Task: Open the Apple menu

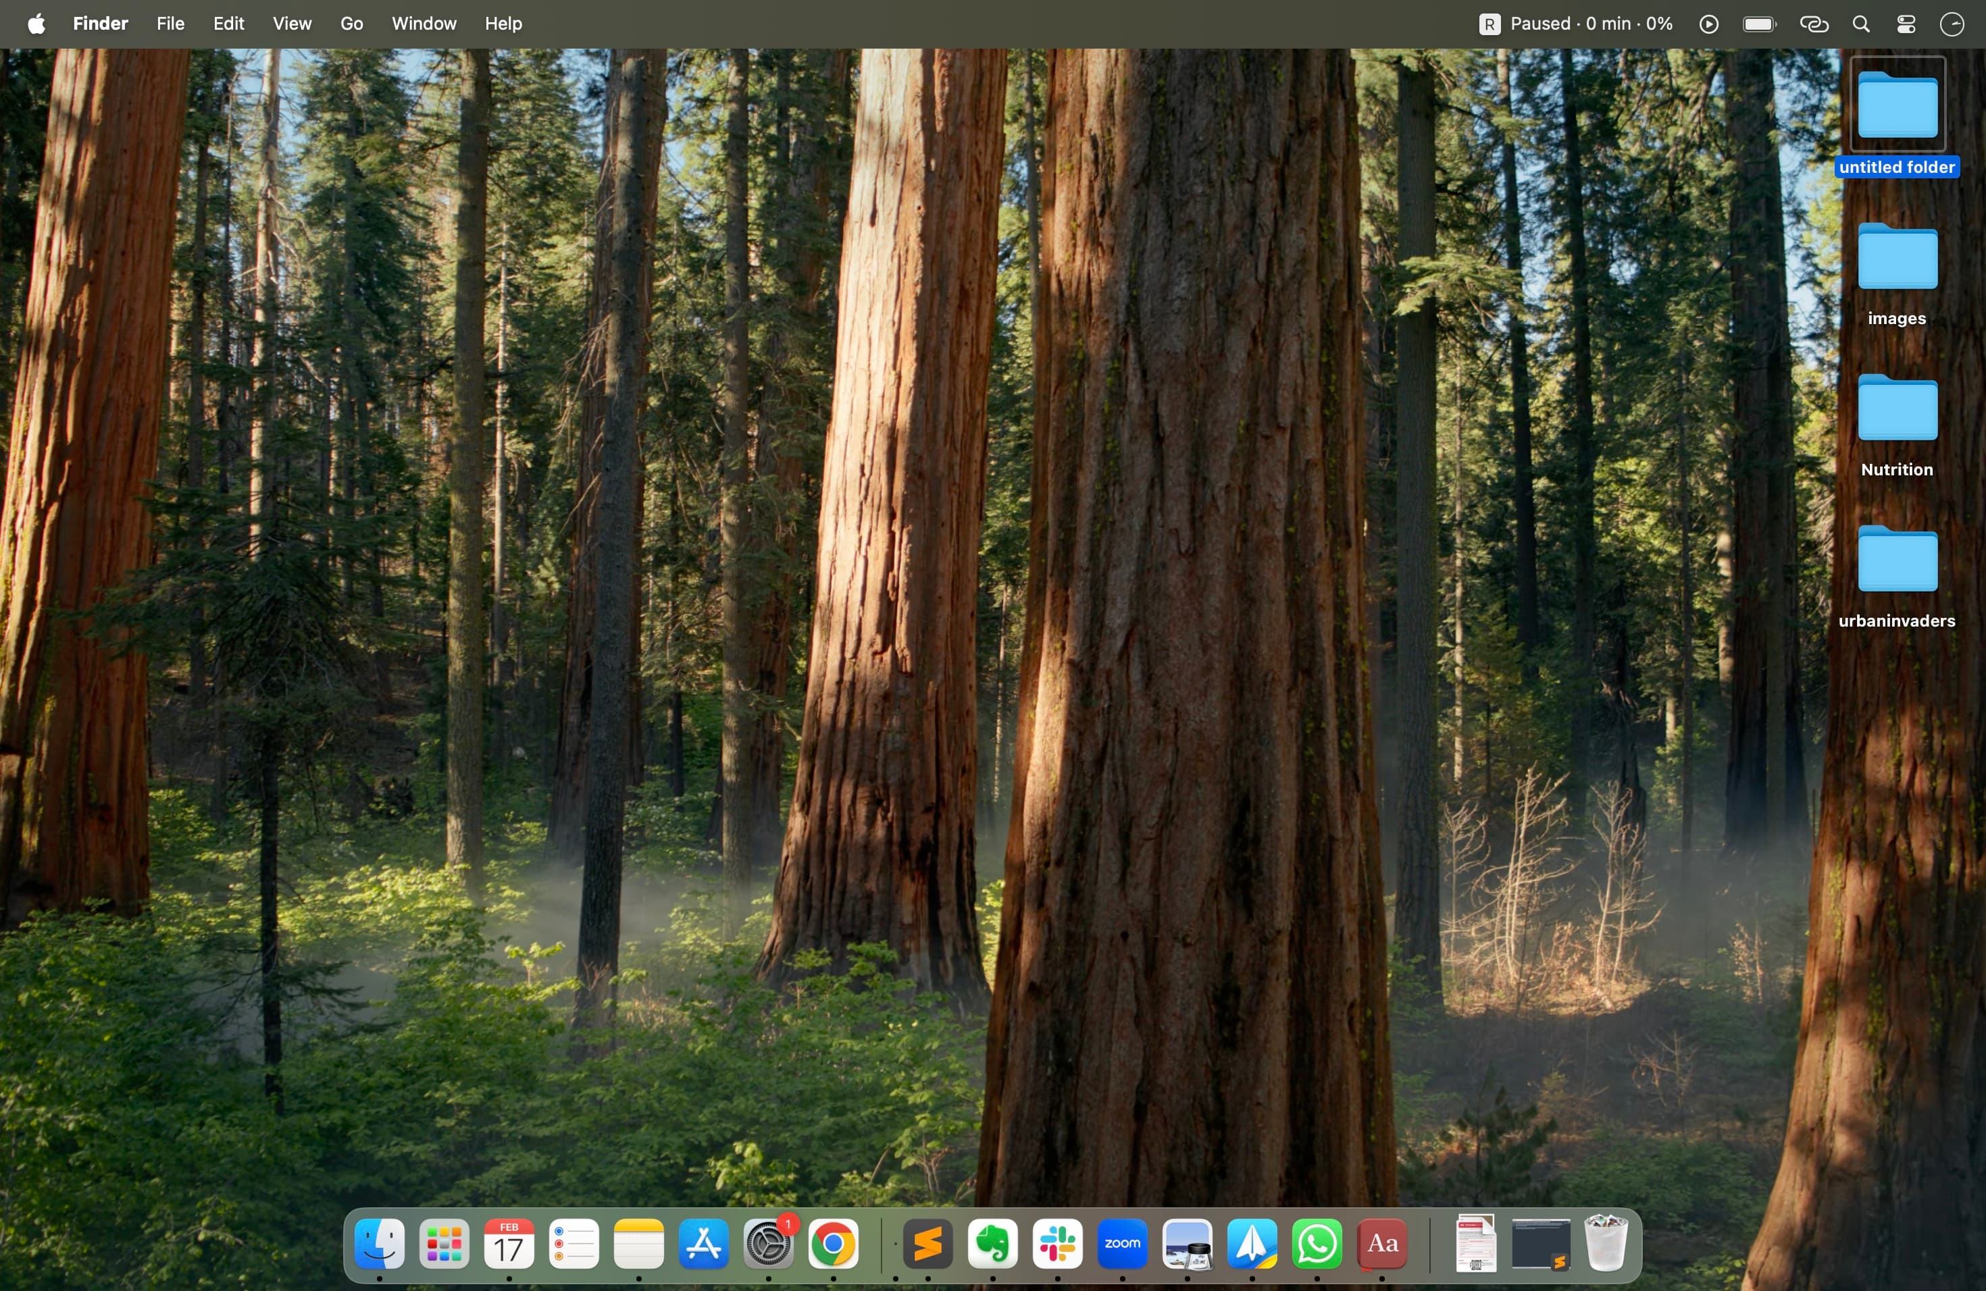Action: coord(36,24)
